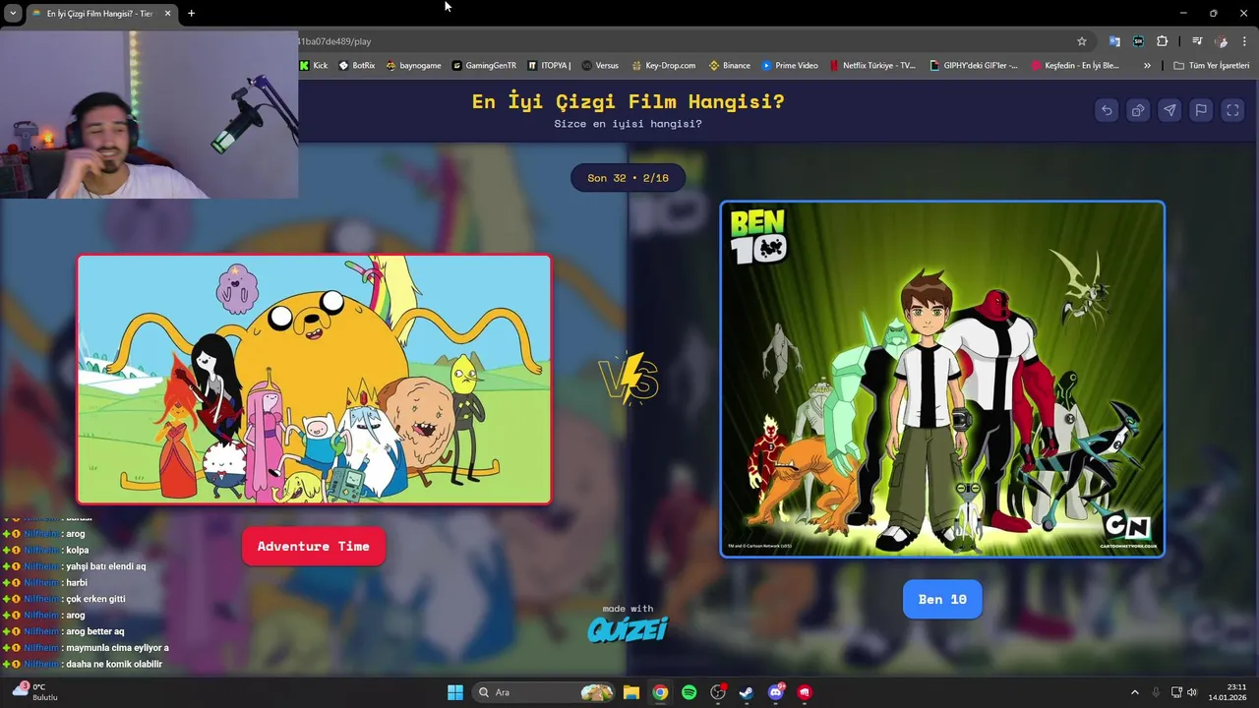Image resolution: width=1259 pixels, height=708 pixels.
Task: Open the Chrome extensions puzzle icon
Action: [x=1163, y=41]
